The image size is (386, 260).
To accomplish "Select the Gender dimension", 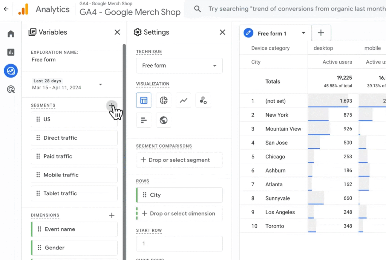I will pos(74,248).
